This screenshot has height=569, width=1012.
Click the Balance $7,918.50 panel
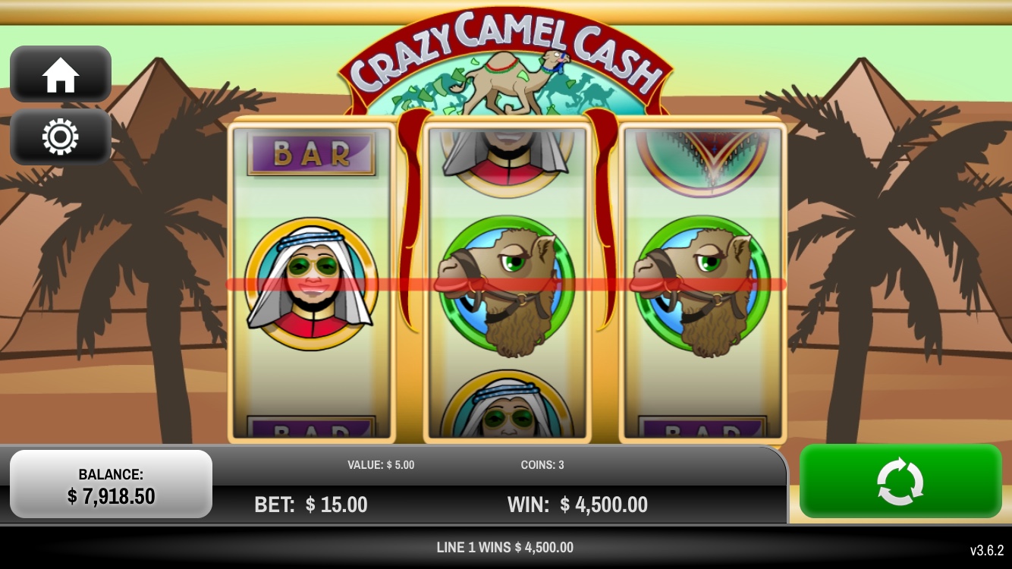(111, 484)
